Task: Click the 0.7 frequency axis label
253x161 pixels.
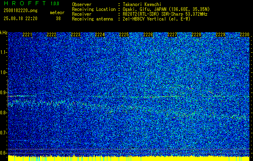Action: click(x=4, y=133)
